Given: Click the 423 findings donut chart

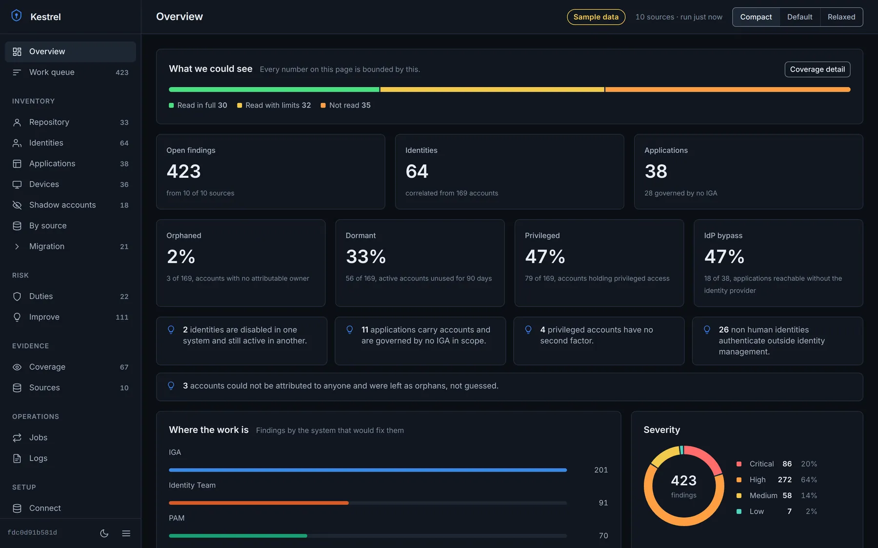Looking at the screenshot, I should point(684,486).
